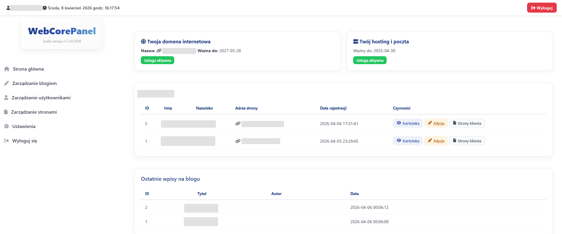Click Edycja for the 23:29:45 registration
Viewport: 562px width, 234px height.
[x=436, y=141]
